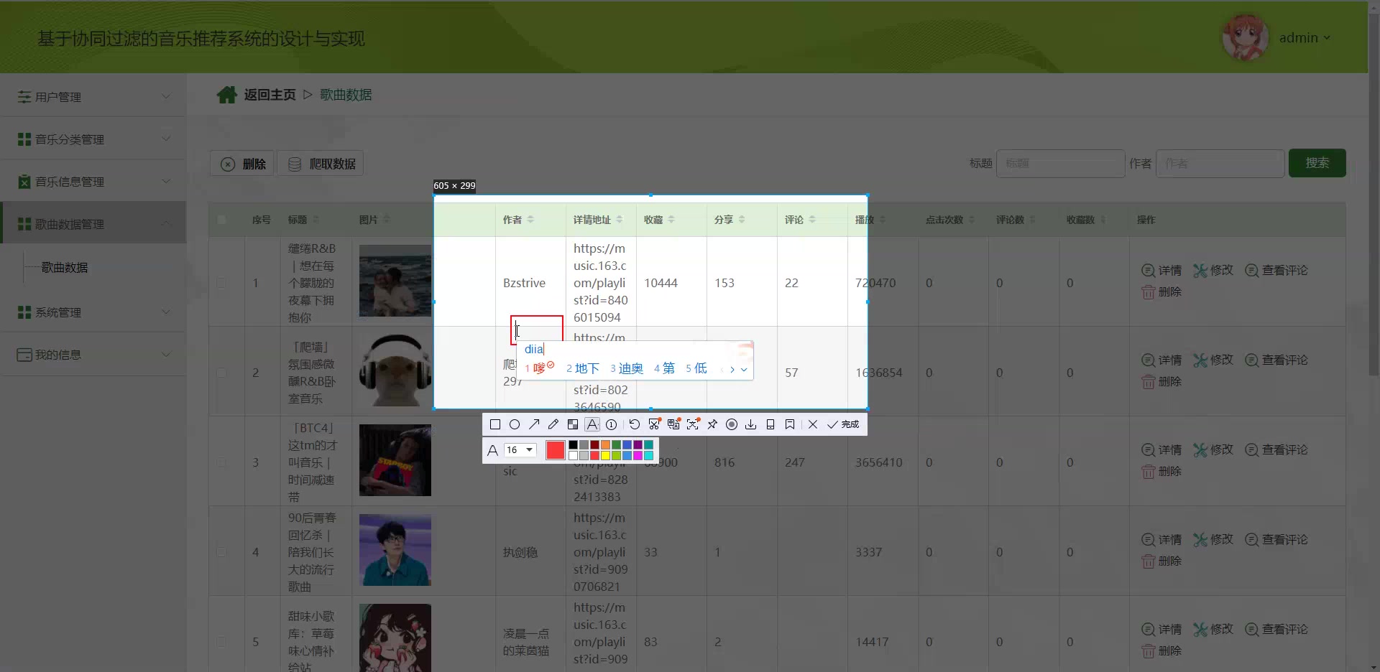1380x672 pixels.
Task: Save the screenshot with download icon
Action: pos(751,424)
